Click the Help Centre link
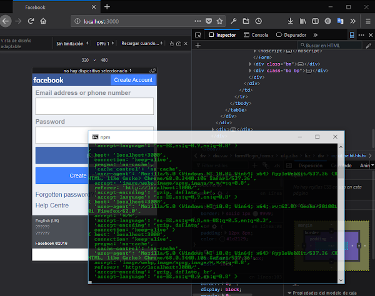 tap(52, 205)
